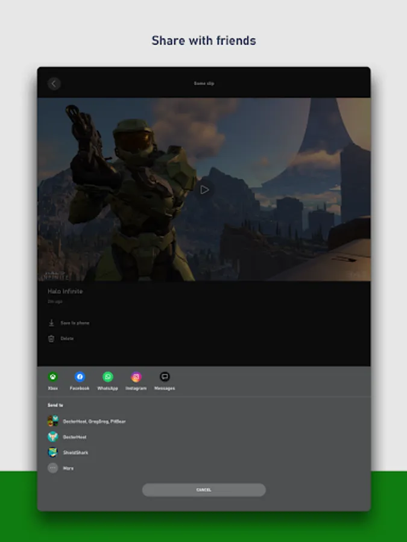Screen dimensions: 407x542
Task: Tap ShieldShark's avatar picture
Action: [x=53, y=452]
